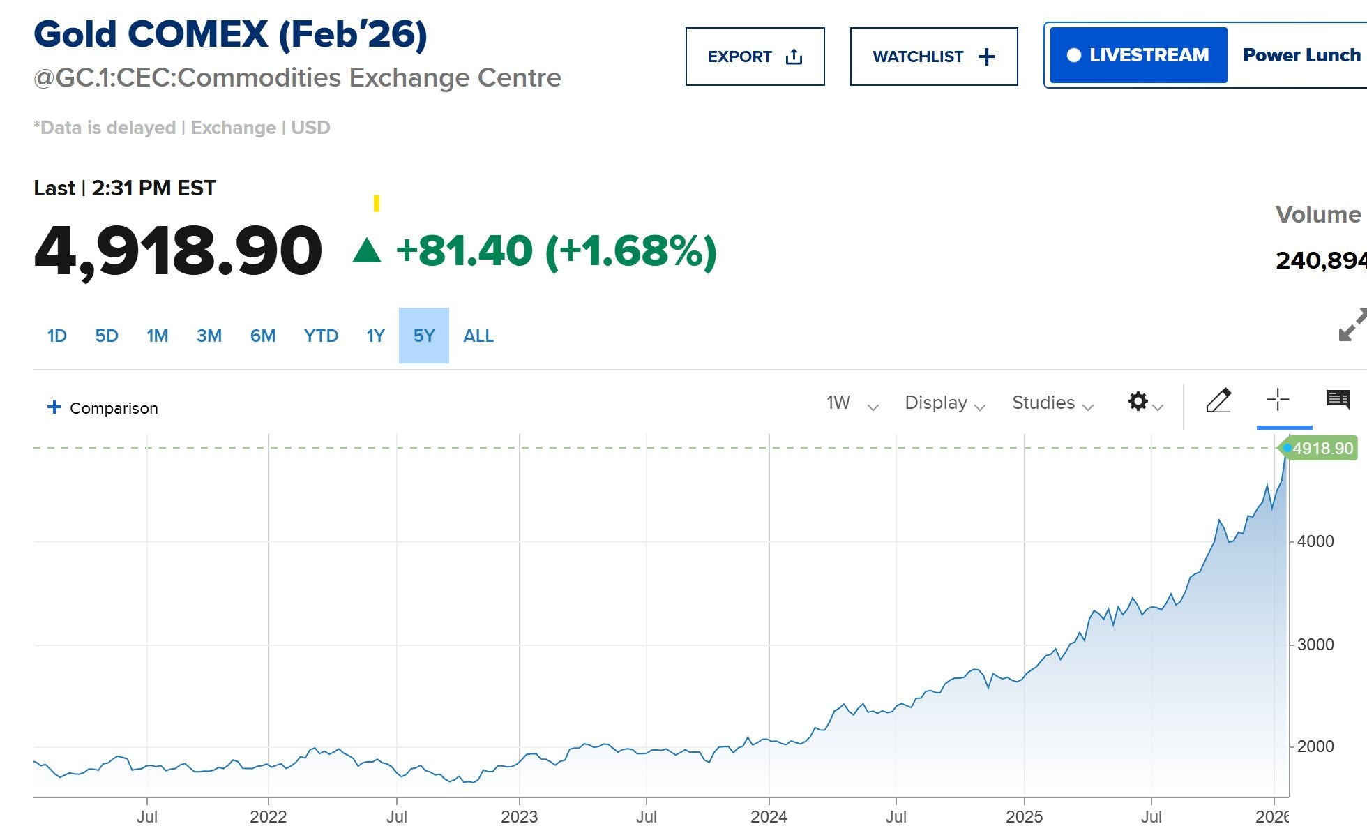Select the 6M range tab

[263, 336]
